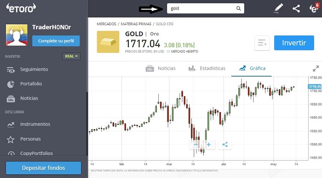Switch to the Noticias tab

(x=161, y=68)
